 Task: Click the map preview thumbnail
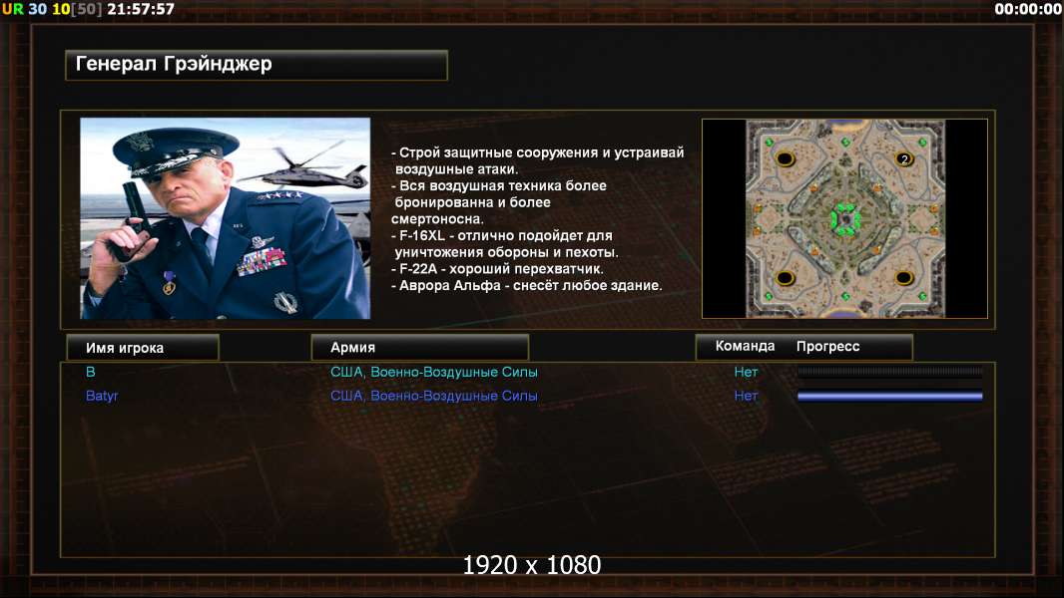[x=844, y=218]
